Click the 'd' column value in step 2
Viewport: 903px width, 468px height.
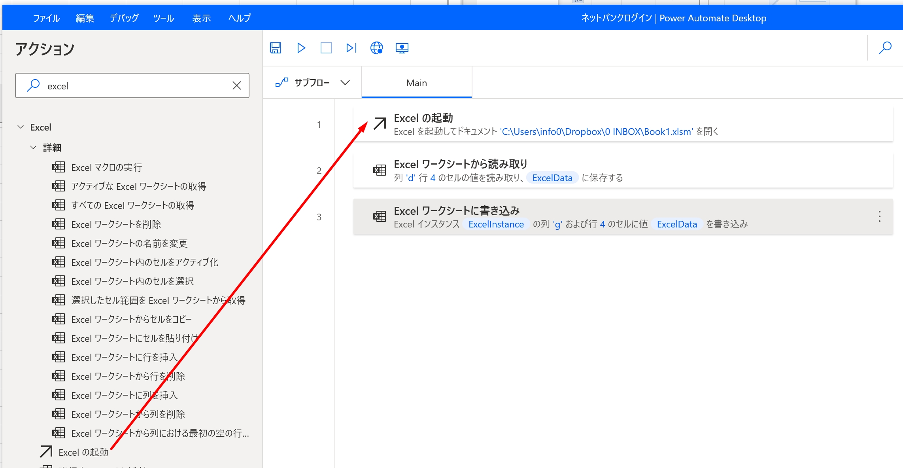tap(411, 178)
